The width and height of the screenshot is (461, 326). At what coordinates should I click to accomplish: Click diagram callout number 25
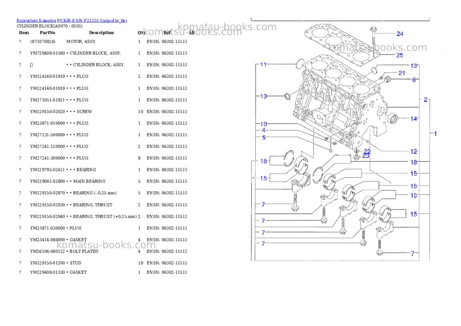400,55
